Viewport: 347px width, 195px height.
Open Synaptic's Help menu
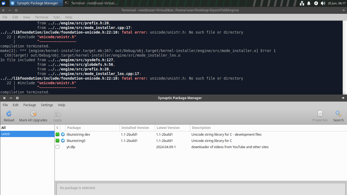pos(62,105)
